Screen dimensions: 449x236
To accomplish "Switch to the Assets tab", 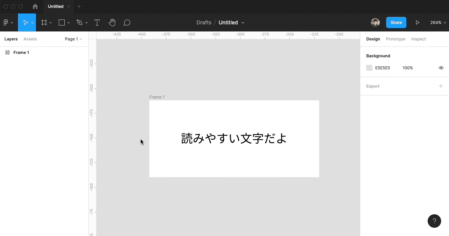I will 30,39.
